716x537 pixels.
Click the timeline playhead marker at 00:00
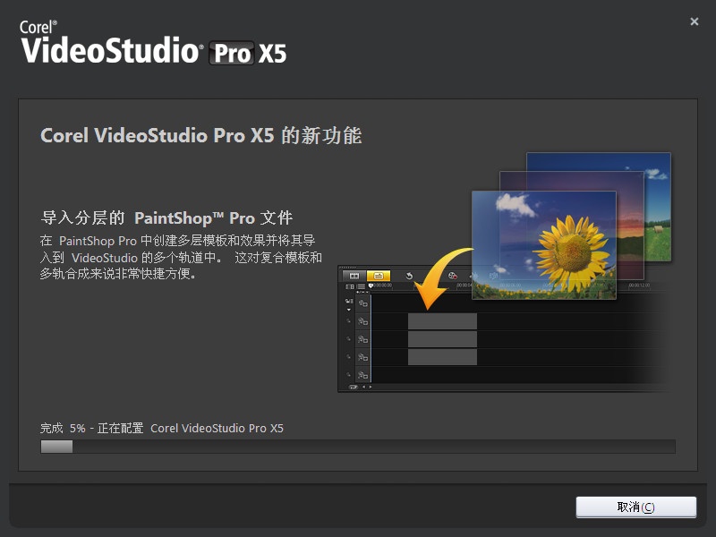point(371,286)
